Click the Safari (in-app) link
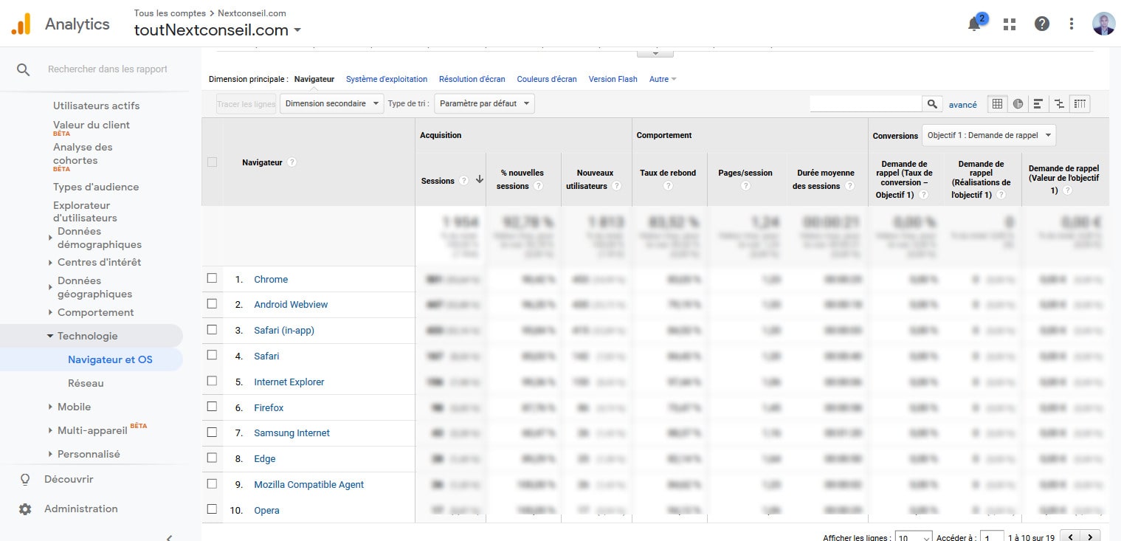Image resolution: width=1121 pixels, height=541 pixels. (x=284, y=330)
